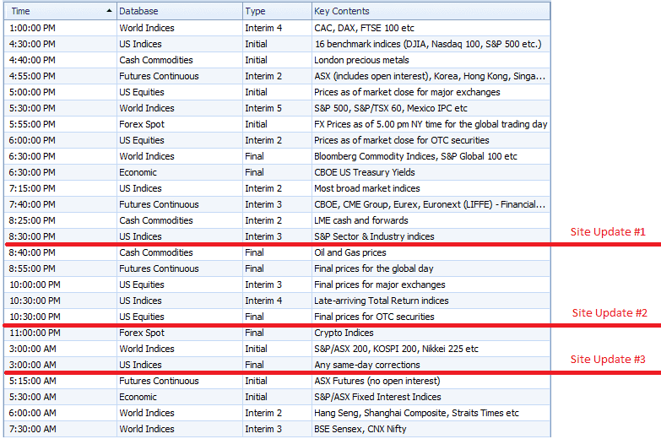Select the ASX Futures (no open interest) cell
This screenshot has width=661, height=439.
pyautogui.click(x=377, y=381)
